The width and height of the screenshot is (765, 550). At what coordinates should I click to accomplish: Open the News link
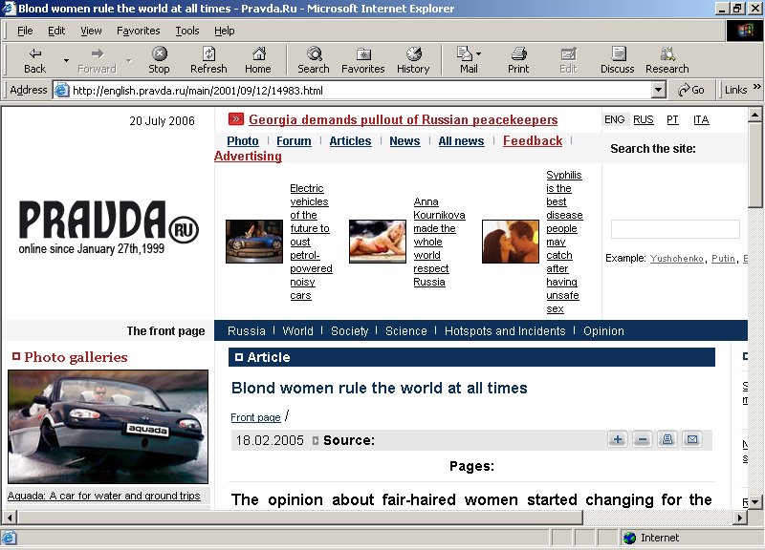(x=404, y=140)
